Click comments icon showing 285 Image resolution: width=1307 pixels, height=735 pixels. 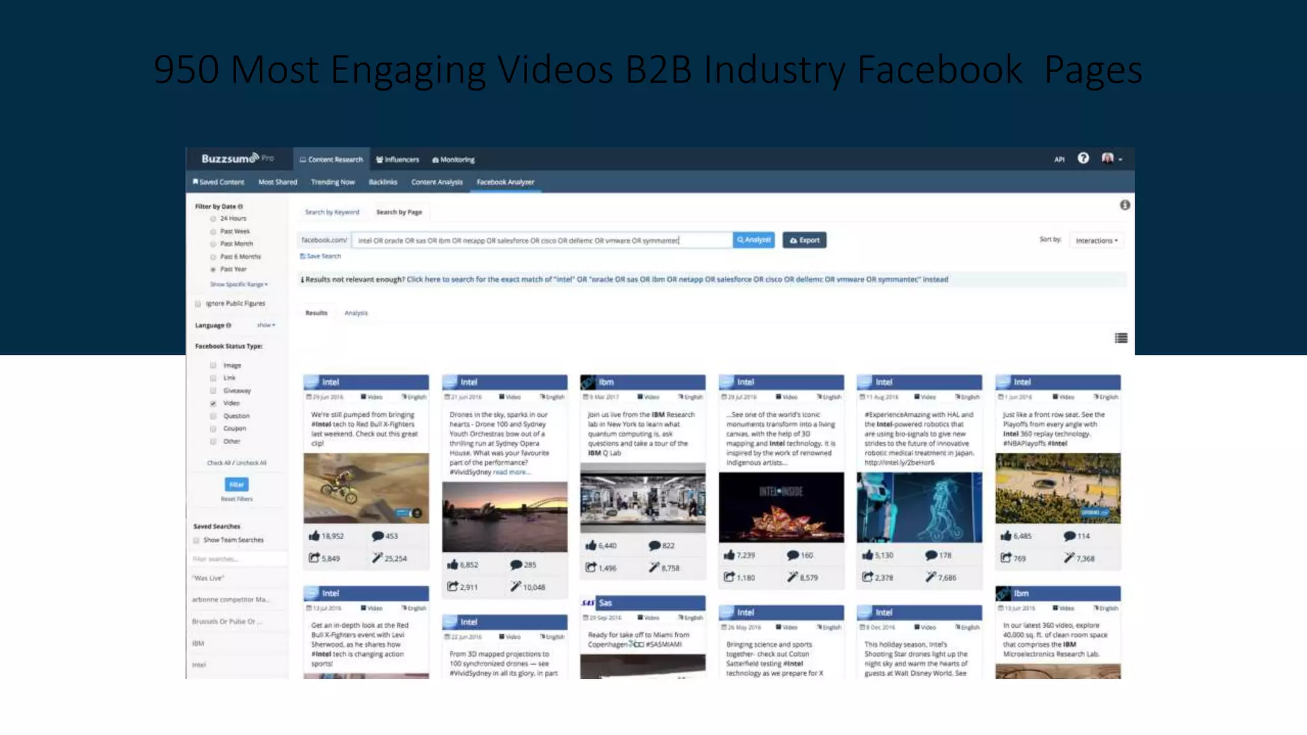[x=516, y=565]
